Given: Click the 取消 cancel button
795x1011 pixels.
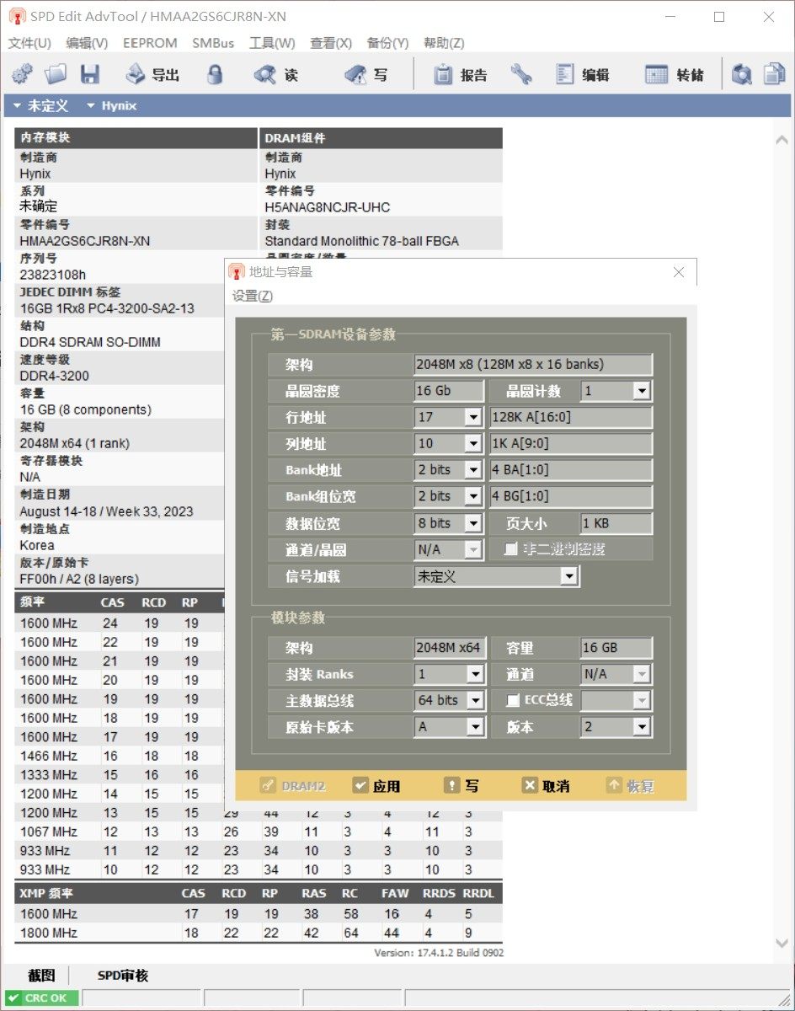Looking at the screenshot, I should tap(546, 785).
